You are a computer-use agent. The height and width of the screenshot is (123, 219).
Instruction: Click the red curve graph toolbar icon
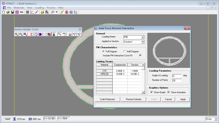32,12
